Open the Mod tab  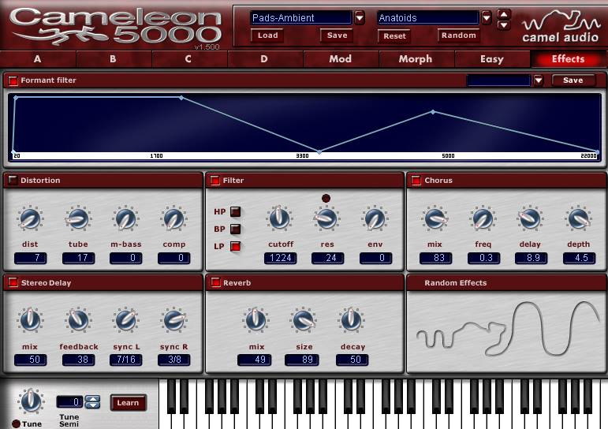point(341,59)
